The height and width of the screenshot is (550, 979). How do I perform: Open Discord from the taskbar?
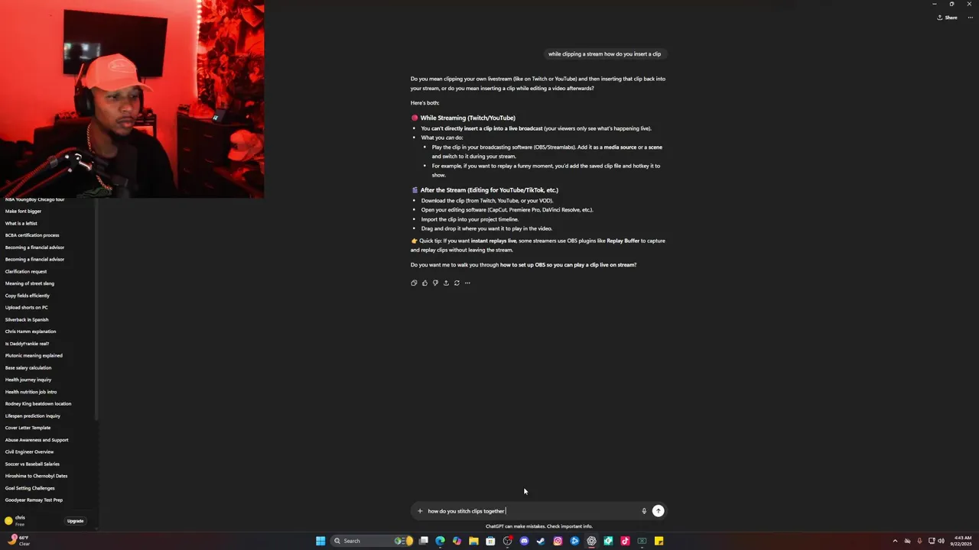click(524, 541)
